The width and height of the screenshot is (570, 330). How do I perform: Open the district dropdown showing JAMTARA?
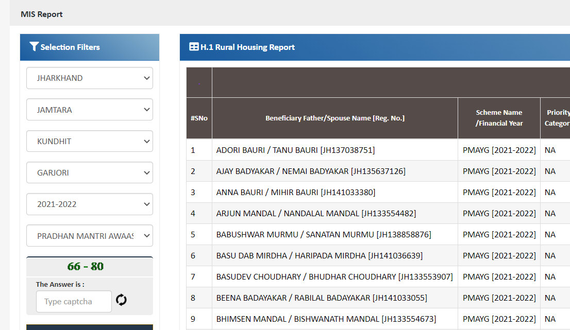(89, 109)
